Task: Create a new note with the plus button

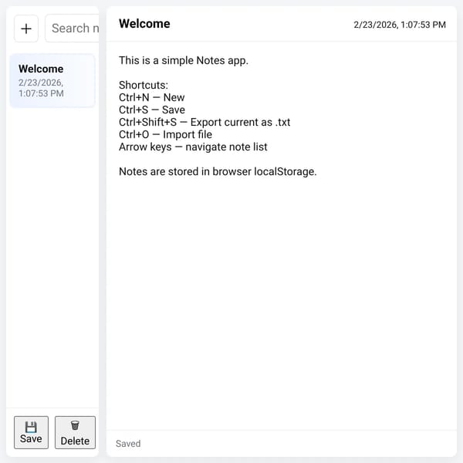Action: [26, 29]
